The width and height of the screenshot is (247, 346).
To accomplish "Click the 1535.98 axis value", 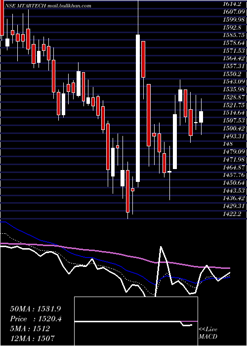I will tap(234, 90).
